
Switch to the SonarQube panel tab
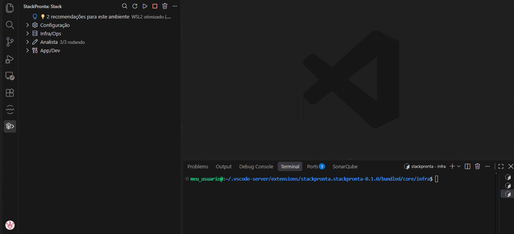pos(345,166)
